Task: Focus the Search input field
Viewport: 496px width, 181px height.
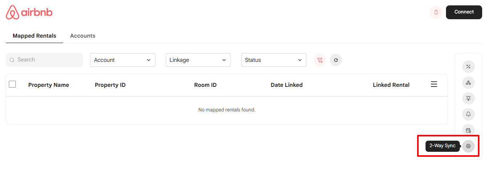Action: 44,60
